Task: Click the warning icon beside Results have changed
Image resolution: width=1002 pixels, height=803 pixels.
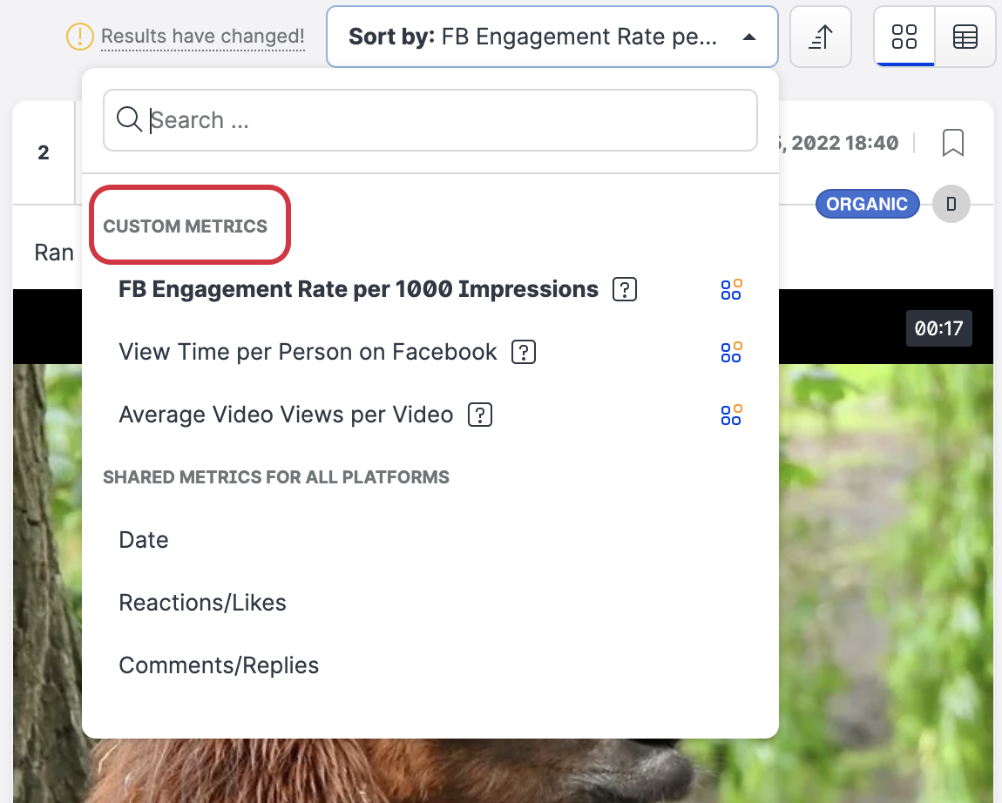Action: (79, 37)
